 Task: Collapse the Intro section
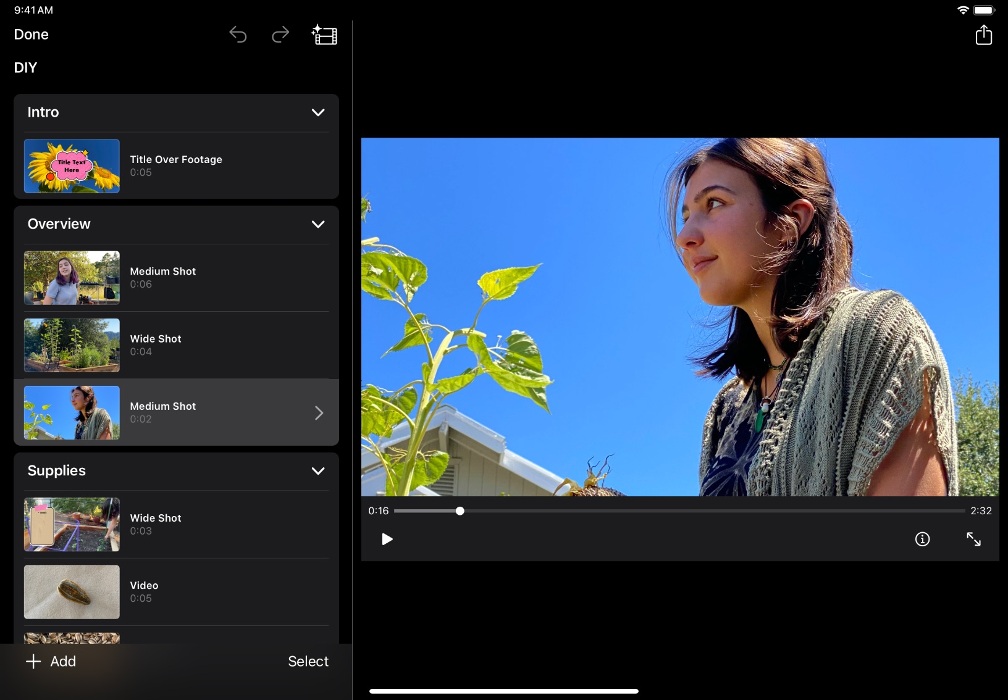[x=318, y=112]
